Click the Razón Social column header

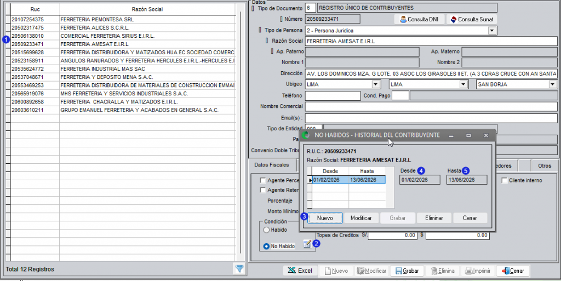(147, 10)
